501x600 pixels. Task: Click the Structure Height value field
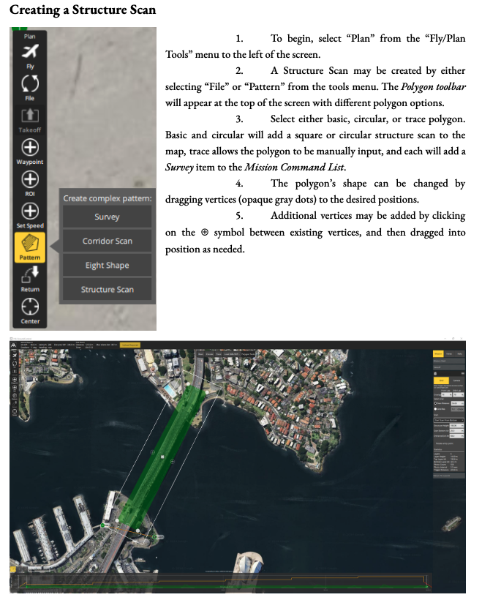coord(456,426)
